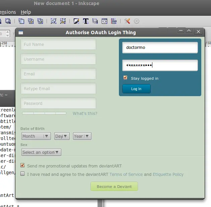
Task: Click the login field containing doctormo
Action: click(x=160, y=48)
